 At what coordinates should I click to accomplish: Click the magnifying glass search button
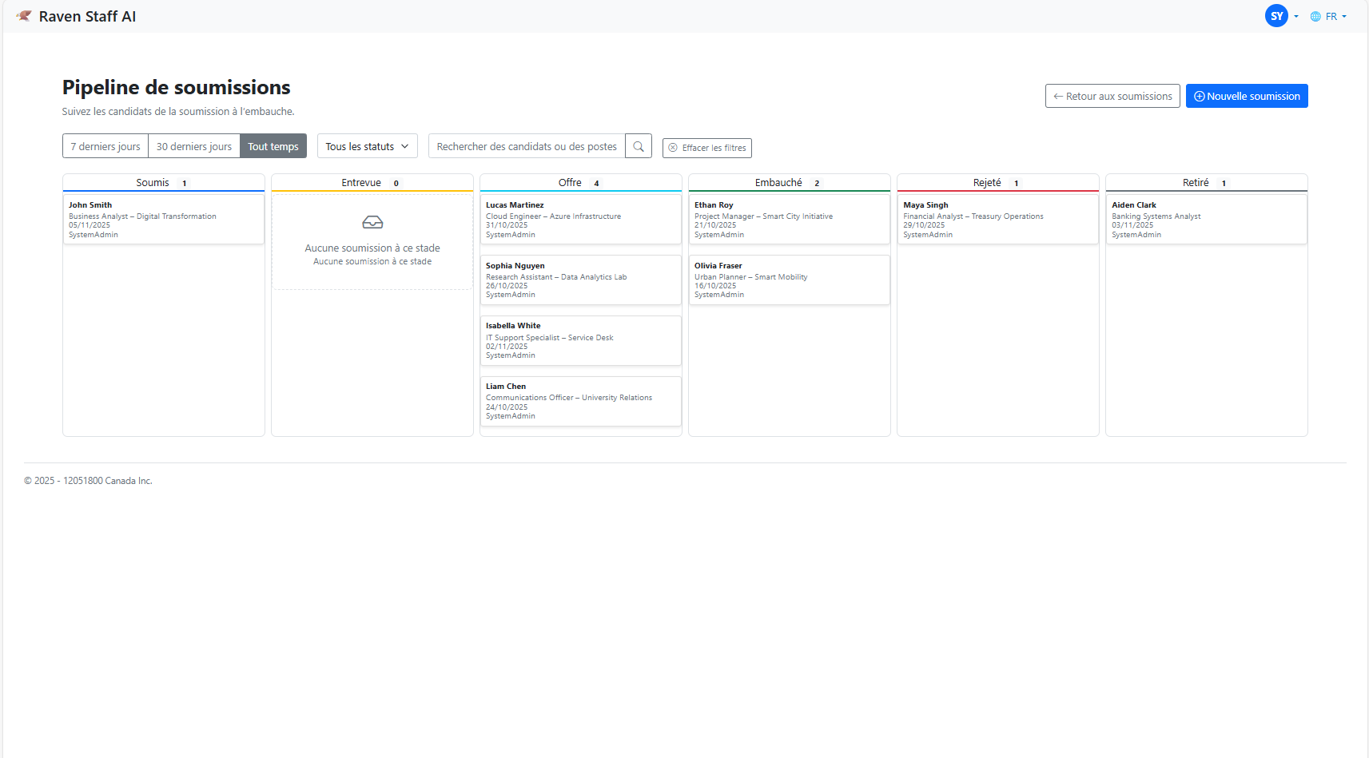point(639,146)
